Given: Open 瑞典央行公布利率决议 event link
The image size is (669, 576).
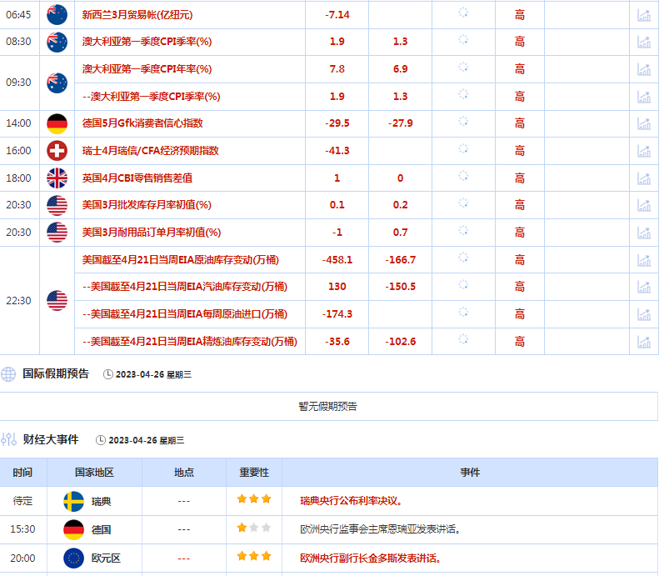Looking at the screenshot, I should [x=352, y=501].
